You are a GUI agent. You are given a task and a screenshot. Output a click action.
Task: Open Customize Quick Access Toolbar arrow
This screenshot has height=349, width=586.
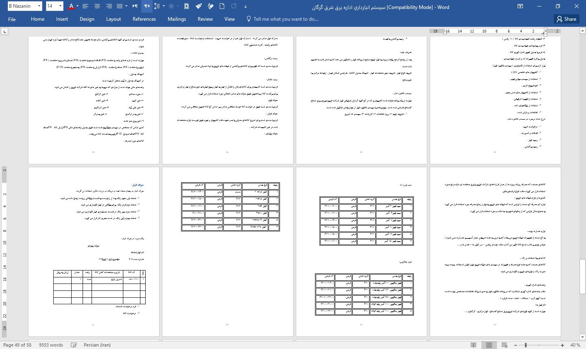coord(245,7)
